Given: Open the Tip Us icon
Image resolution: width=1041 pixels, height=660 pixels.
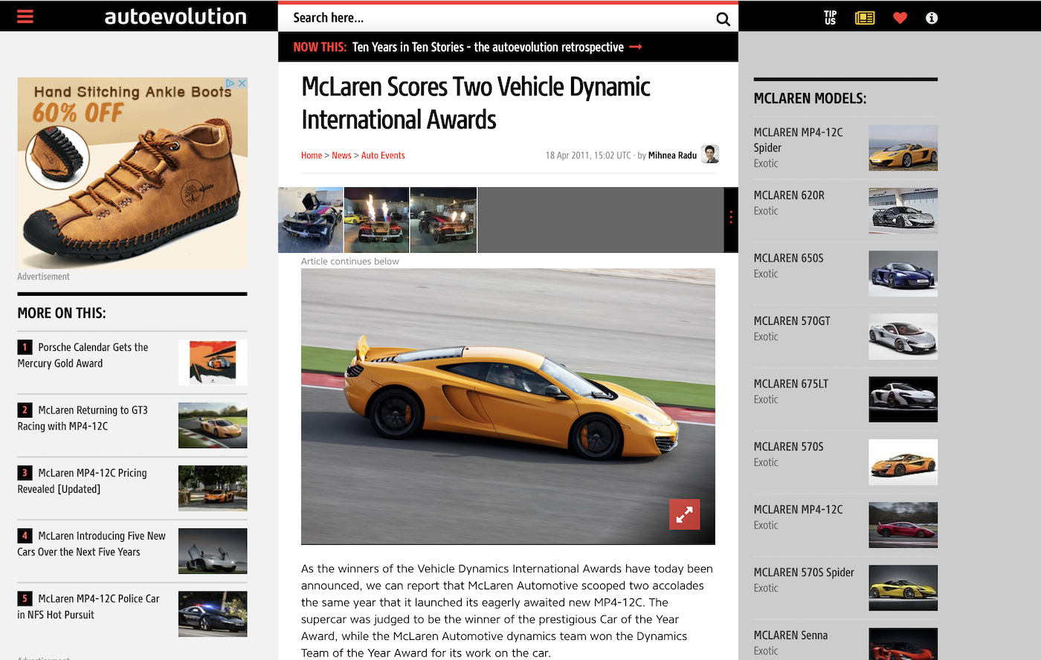Looking at the screenshot, I should coord(830,18).
